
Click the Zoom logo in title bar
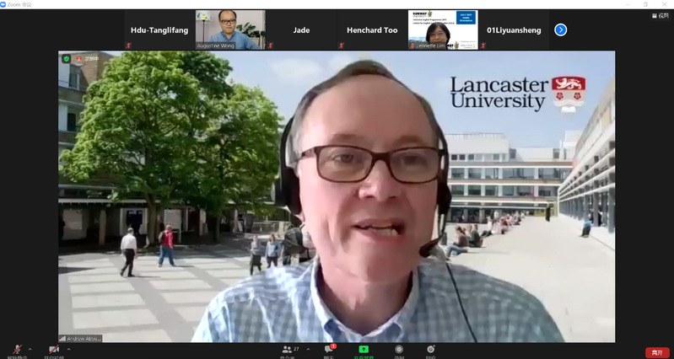(3, 4)
